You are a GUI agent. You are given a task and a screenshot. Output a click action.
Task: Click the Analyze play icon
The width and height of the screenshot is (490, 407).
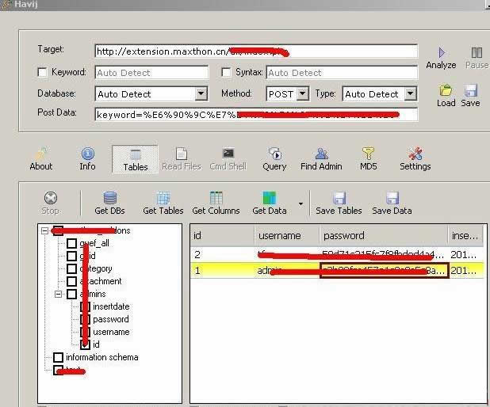(x=442, y=53)
